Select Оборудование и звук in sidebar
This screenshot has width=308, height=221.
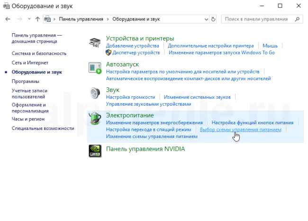(x=37, y=72)
